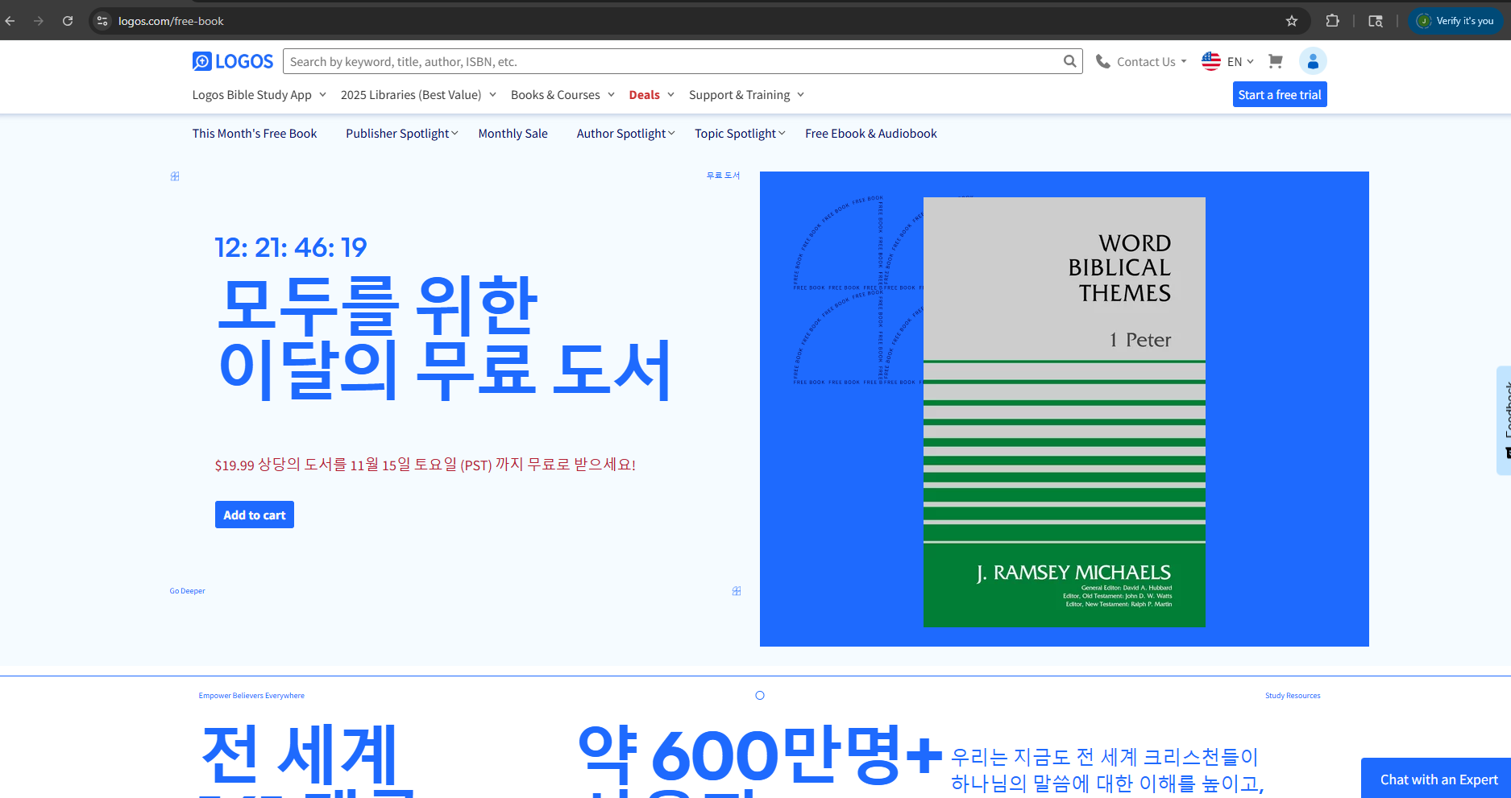The height and width of the screenshot is (798, 1511).
Task: Expand the Support & Training menu
Action: [746, 95]
